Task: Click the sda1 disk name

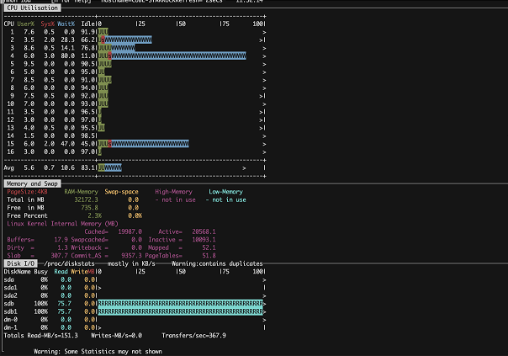Action: click(x=11, y=288)
